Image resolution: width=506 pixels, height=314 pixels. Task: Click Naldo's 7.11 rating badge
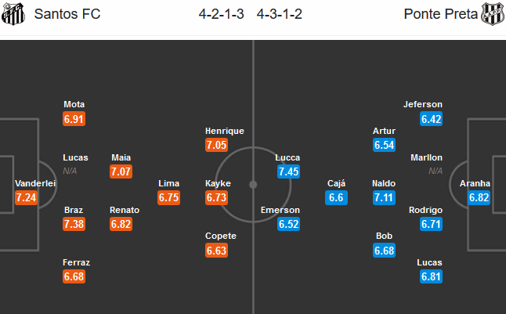click(384, 197)
